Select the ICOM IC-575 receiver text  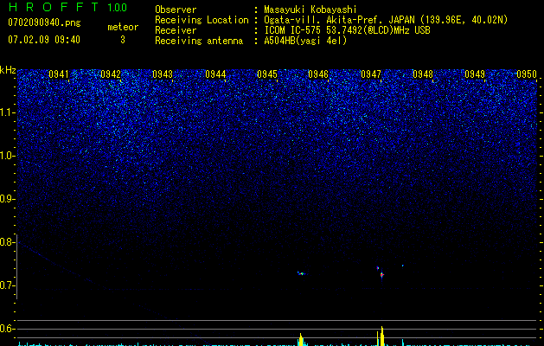click(347, 30)
